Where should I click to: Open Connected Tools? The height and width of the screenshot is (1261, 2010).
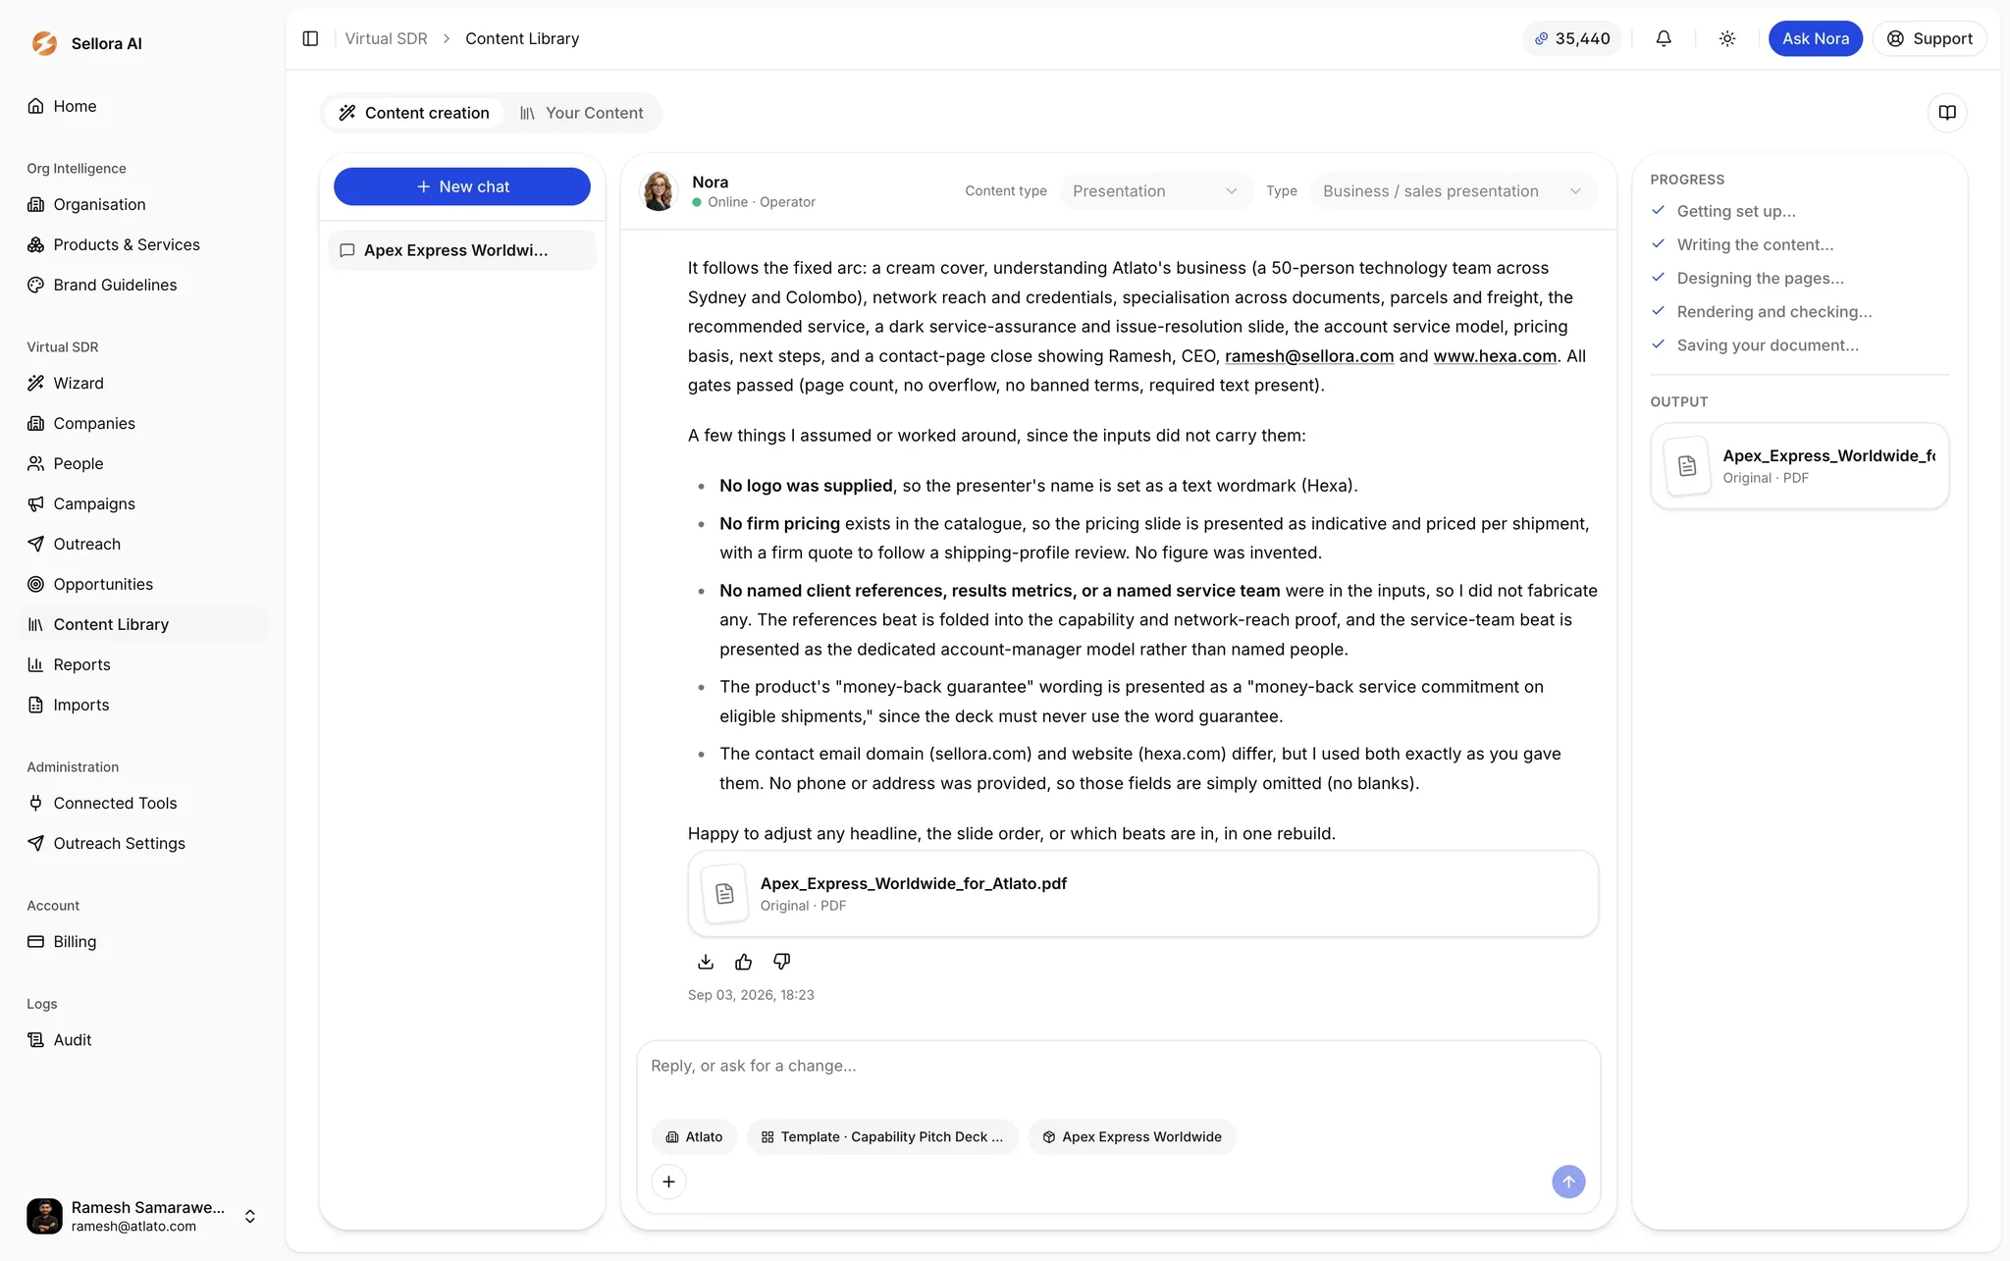pos(143,803)
